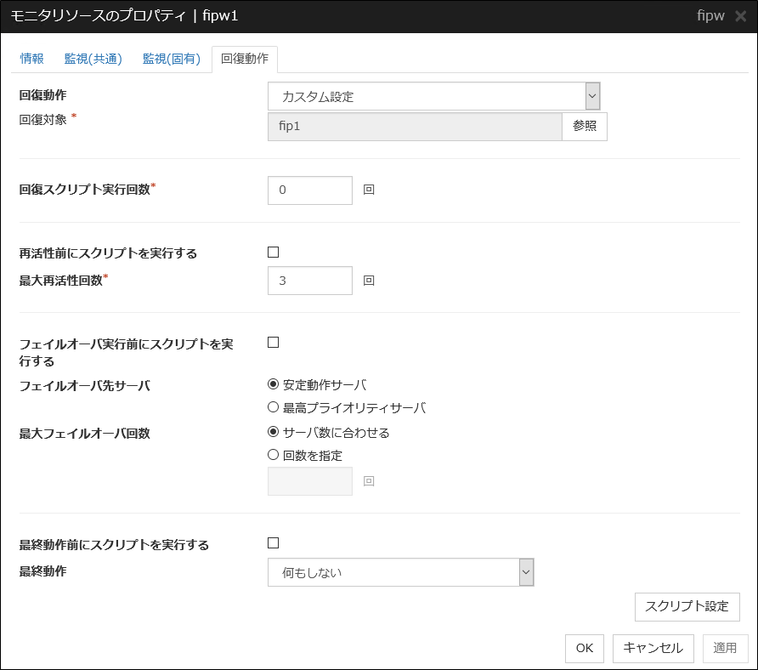
Task: Pick サーバ数に合わせる for failover count
Action: click(273, 432)
